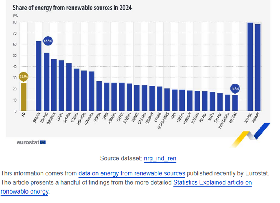
Task: Click the FINLAND axis label
Action: [44, 117]
